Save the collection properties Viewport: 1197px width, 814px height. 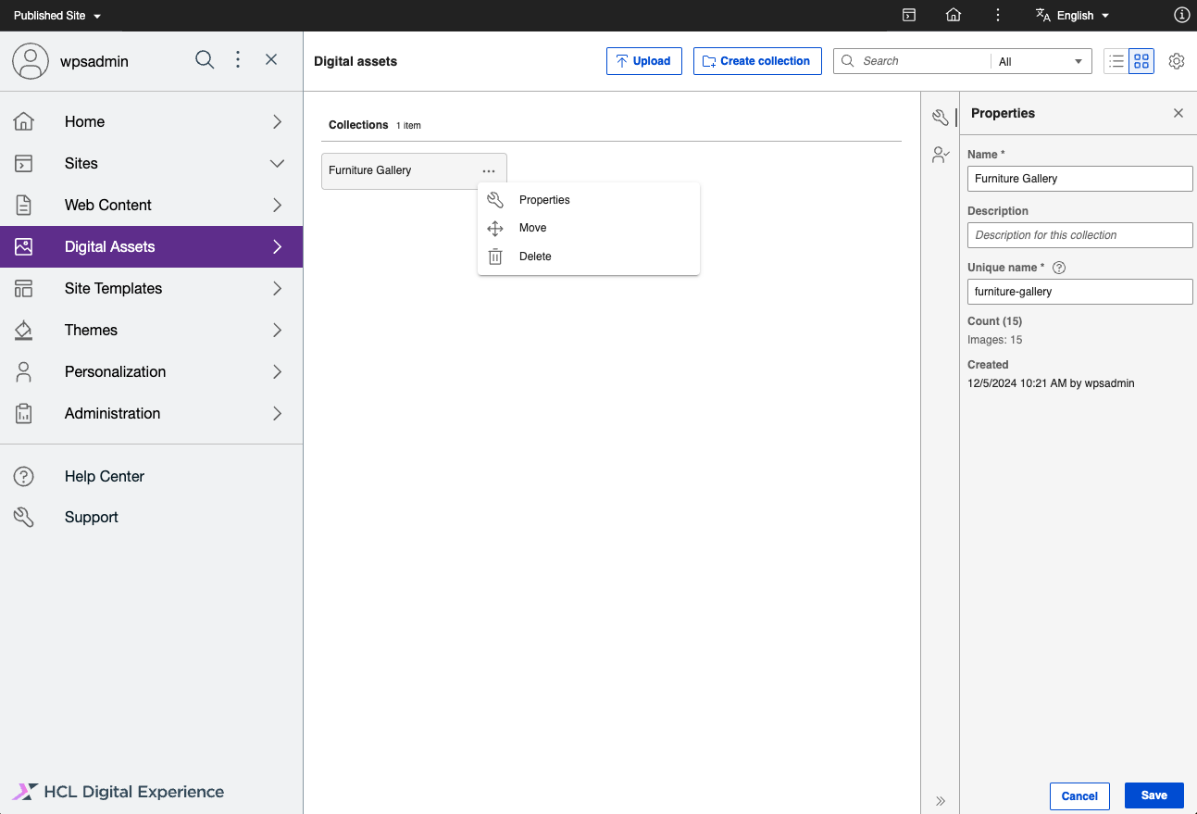pyautogui.click(x=1153, y=795)
